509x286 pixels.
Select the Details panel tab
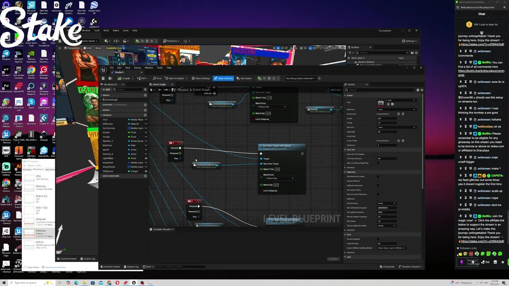(x=351, y=84)
